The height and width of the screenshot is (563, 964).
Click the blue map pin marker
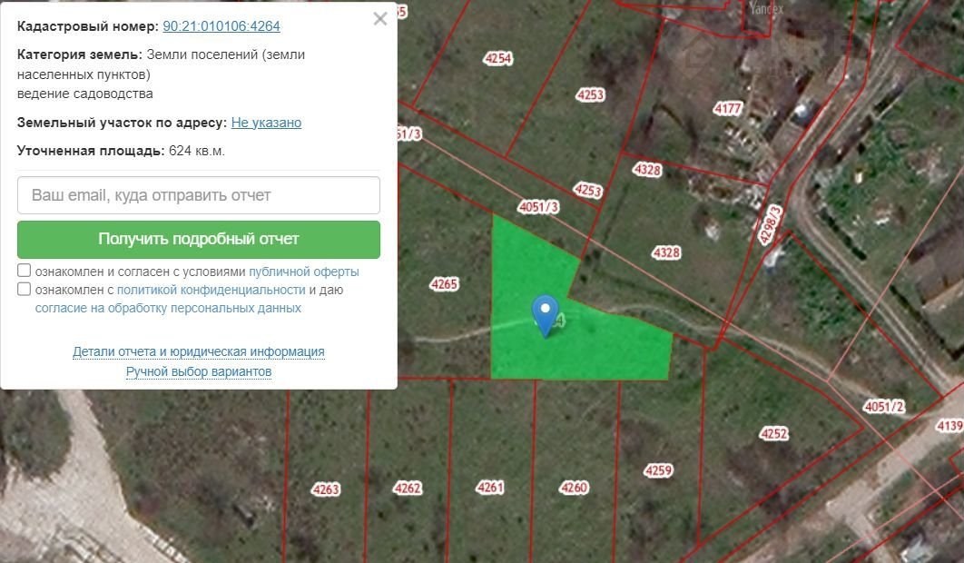[545, 315]
